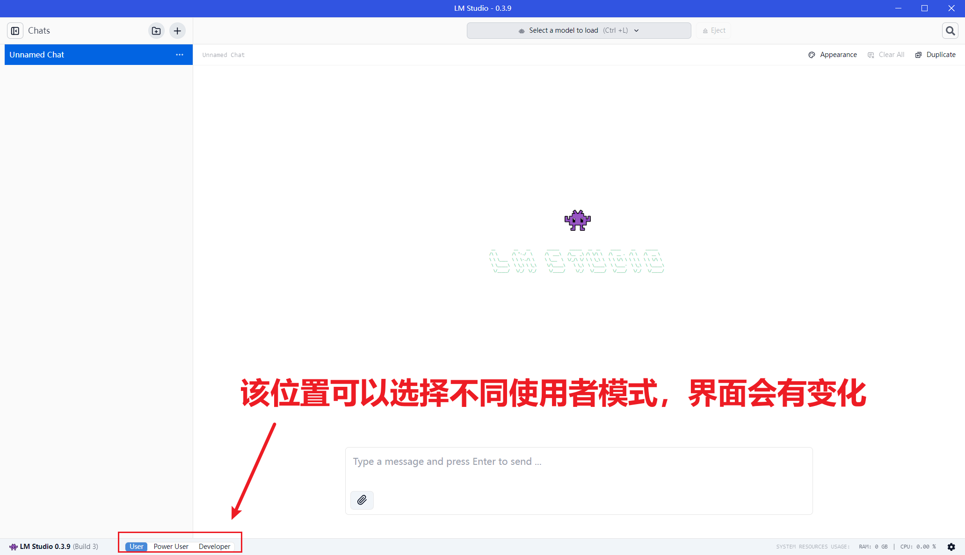
Task: Open the search magnifier icon
Action: 950,31
